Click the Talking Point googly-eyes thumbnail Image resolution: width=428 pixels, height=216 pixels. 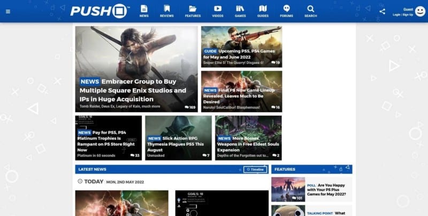click(x=288, y=211)
